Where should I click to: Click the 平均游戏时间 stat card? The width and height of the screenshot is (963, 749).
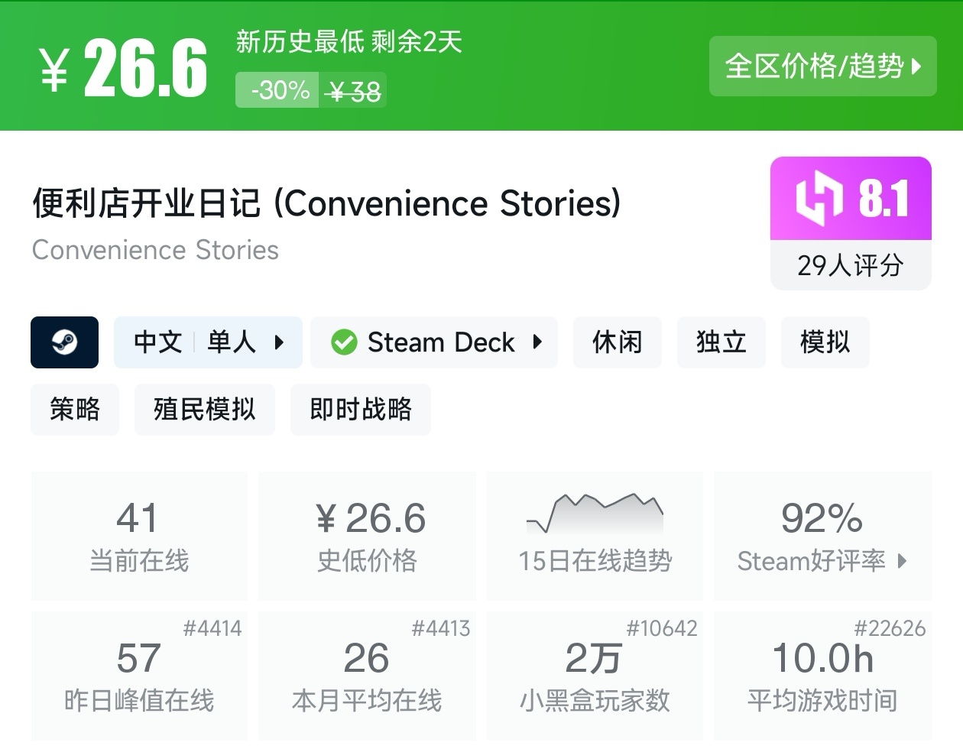coord(822,676)
